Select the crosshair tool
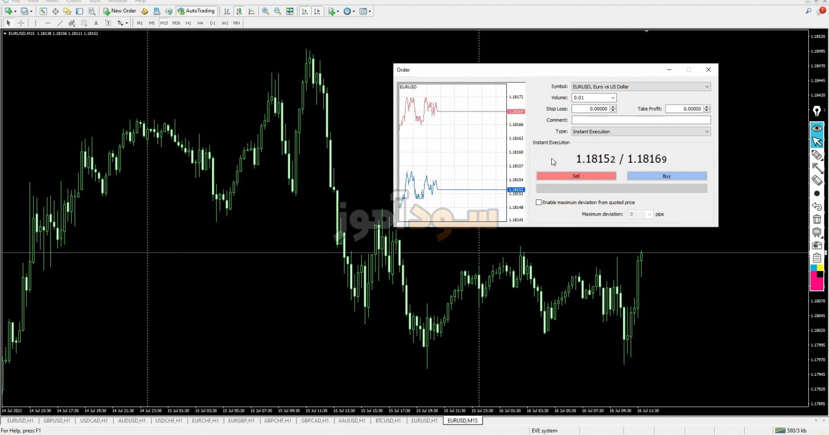The width and height of the screenshot is (829, 435). (x=21, y=23)
